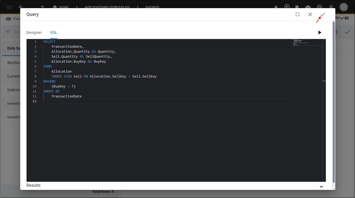Screen dimensions: 355x198
Task: Click the 'Allocation.Quantity AS Quantity' line
Action: [x=83, y=52]
